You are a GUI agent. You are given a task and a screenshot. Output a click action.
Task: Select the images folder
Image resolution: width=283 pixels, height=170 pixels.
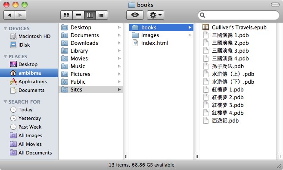[162, 35]
